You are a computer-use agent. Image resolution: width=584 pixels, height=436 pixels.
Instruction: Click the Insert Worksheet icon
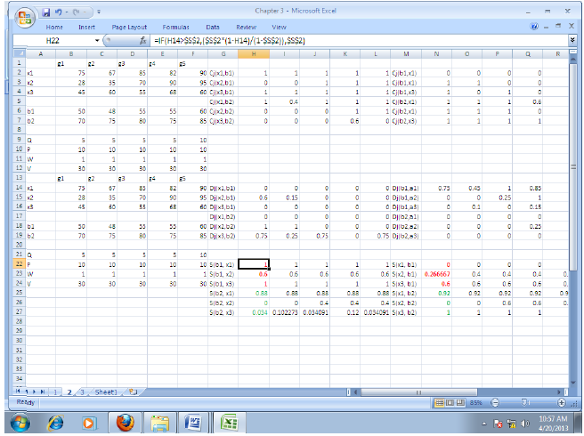pos(132,391)
